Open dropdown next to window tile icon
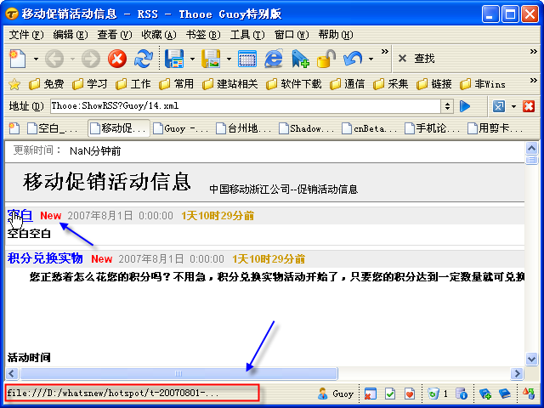The width and height of the screenshot is (544, 408). click(x=513, y=106)
